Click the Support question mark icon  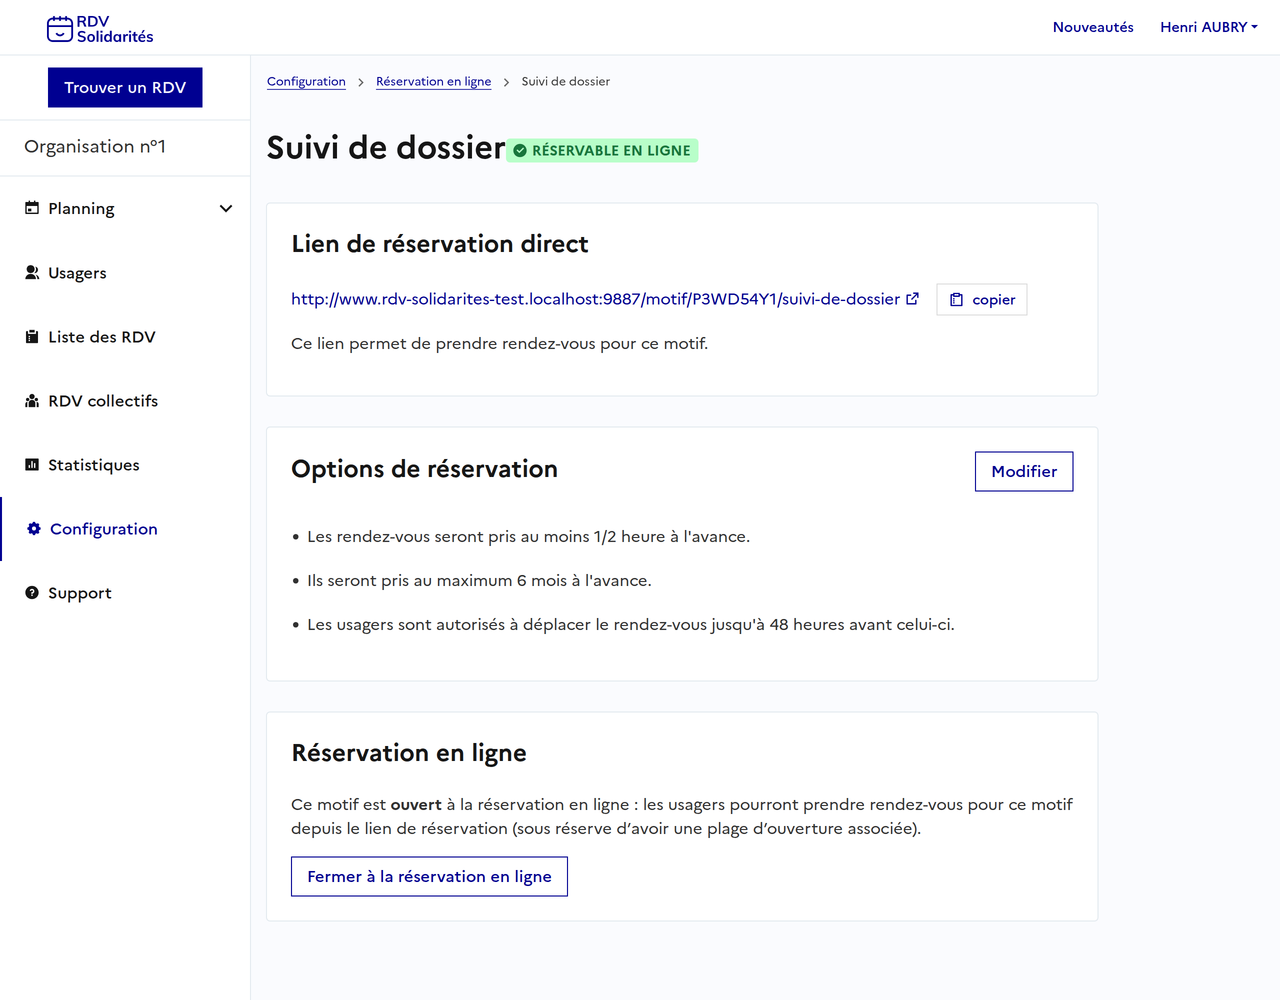pos(31,592)
